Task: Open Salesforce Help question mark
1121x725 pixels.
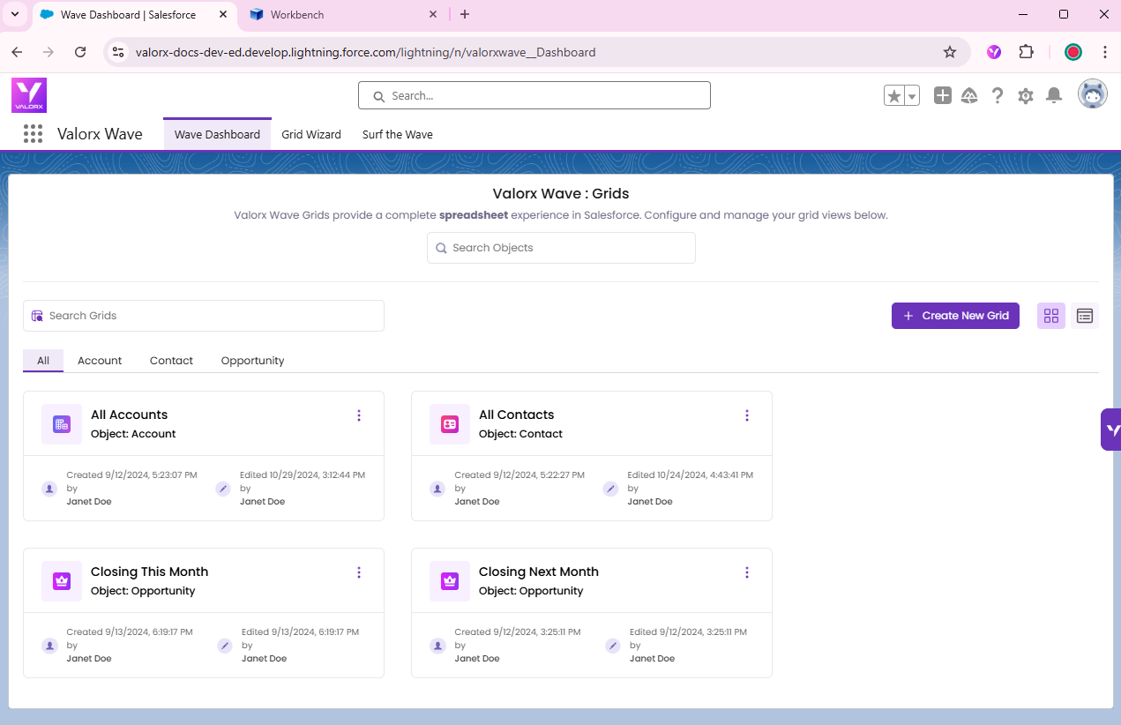Action: 998,95
